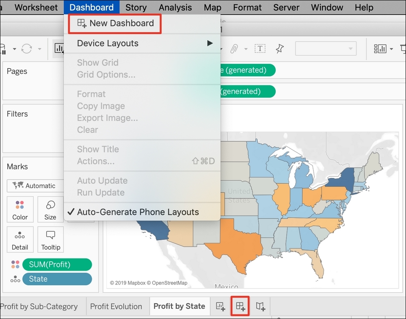Open the Analysis menu
This screenshot has height=319, width=406.
[x=175, y=7]
